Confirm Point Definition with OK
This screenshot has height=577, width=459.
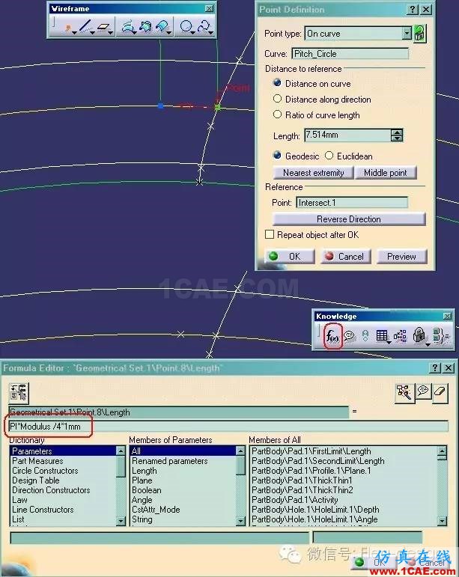pos(289,256)
